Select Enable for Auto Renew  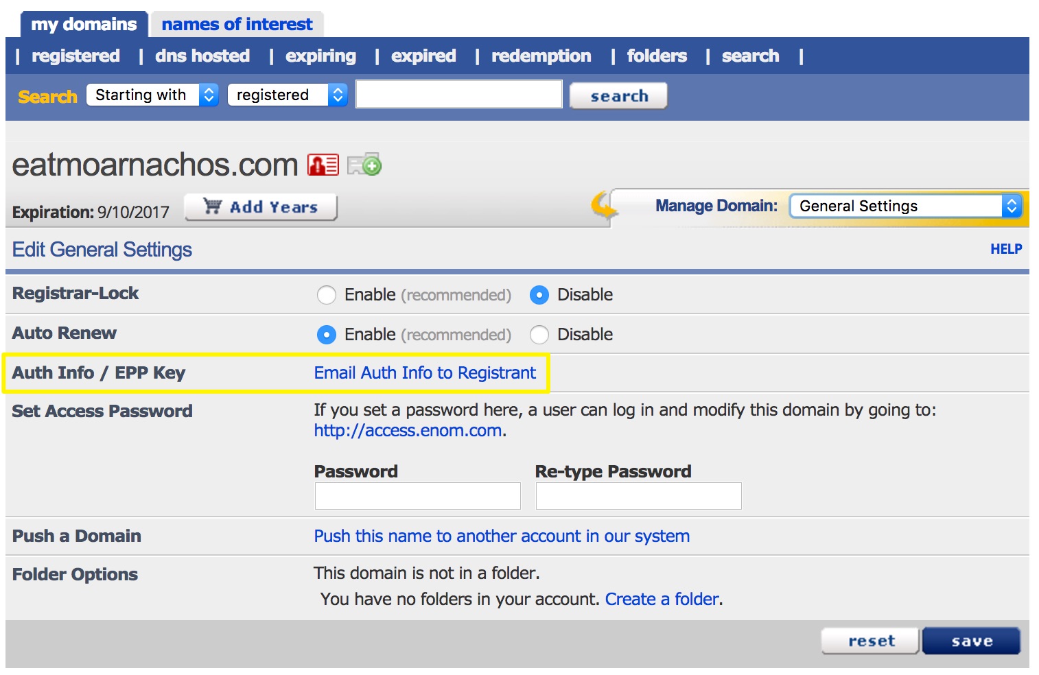pyautogui.click(x=327, y=335)
